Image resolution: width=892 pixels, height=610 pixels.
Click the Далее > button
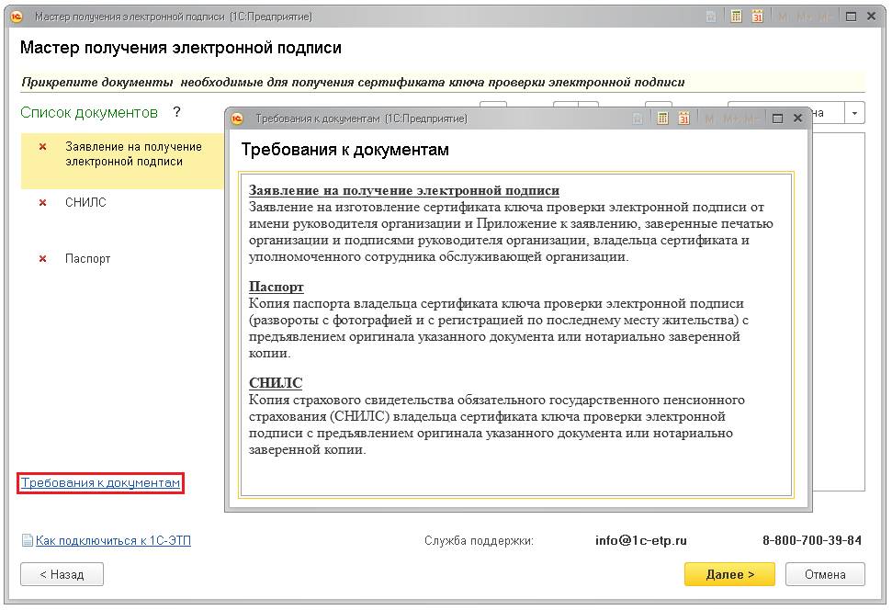coord(729,574)
